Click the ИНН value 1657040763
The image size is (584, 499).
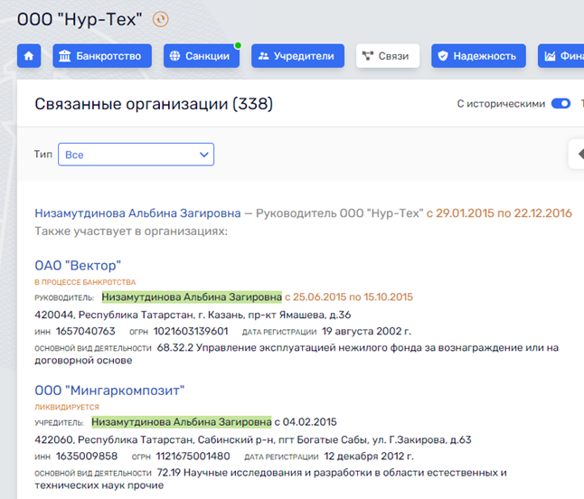pyautogui.click(x=86, y=331)
